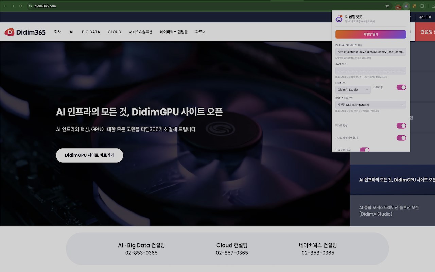Click the browser forward arrow

[13, 6]
